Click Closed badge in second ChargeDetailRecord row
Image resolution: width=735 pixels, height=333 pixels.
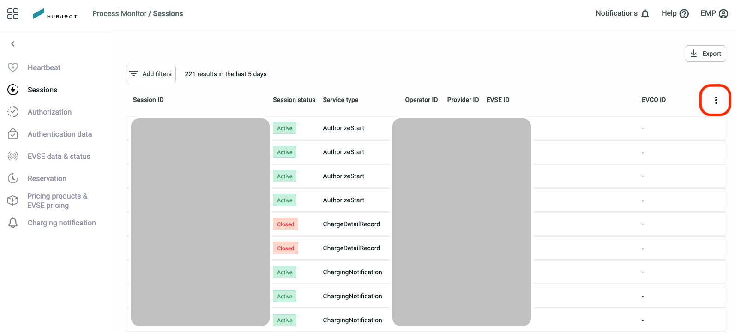click(285, 248)
